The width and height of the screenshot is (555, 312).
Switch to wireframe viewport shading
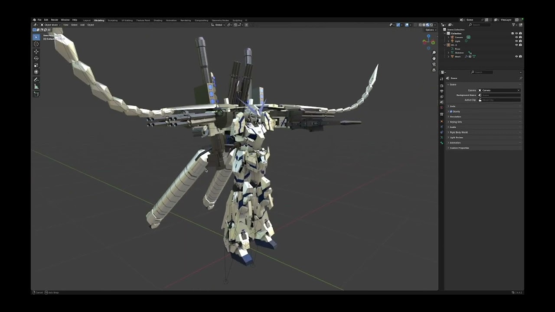pyautogui.click(x=421, y=25)
